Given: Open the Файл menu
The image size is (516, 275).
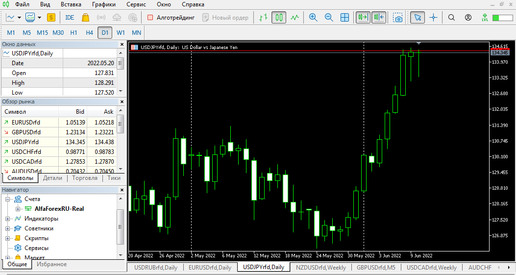Looking at the screenshot, I should 22,4.
